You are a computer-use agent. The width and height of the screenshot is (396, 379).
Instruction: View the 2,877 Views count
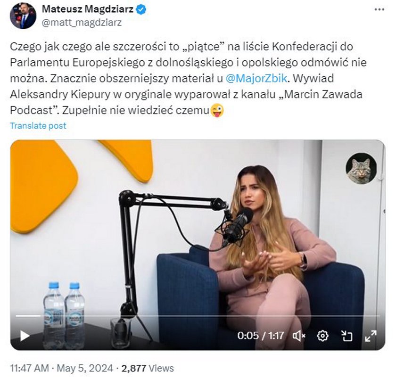pyautogui.click(x=148, y=368)
